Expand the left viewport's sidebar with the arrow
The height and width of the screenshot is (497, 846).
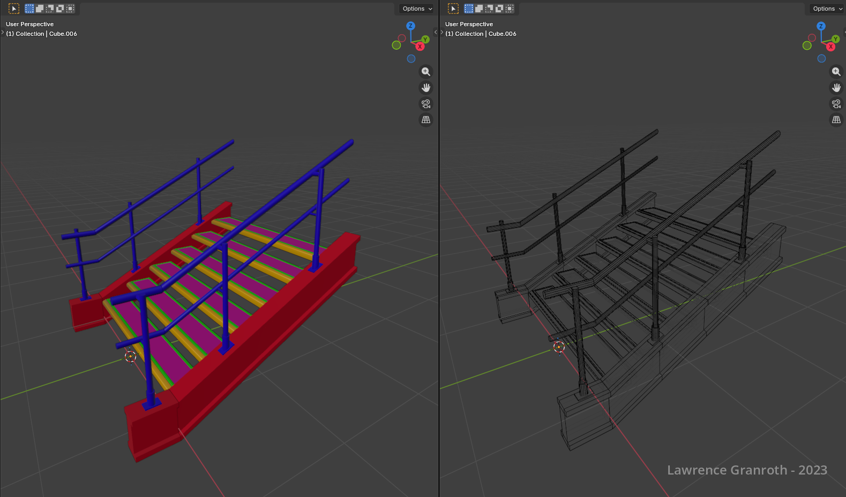click(x=435, y=33)
